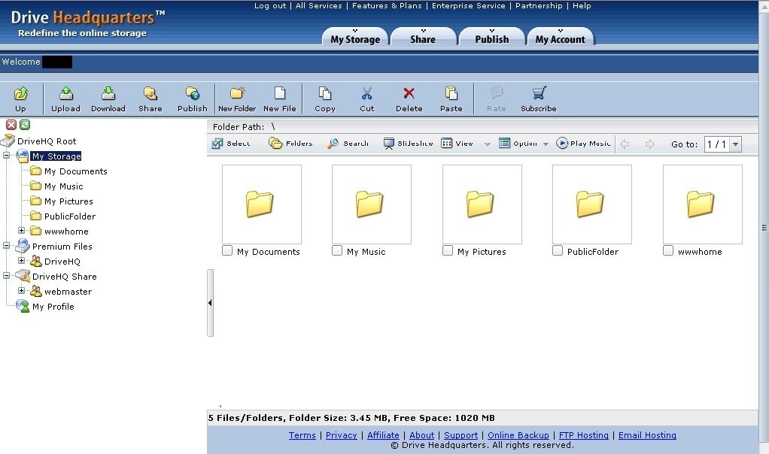
Task: Open Folders view button
Action: pyautogui.click(x=290, y=144)
